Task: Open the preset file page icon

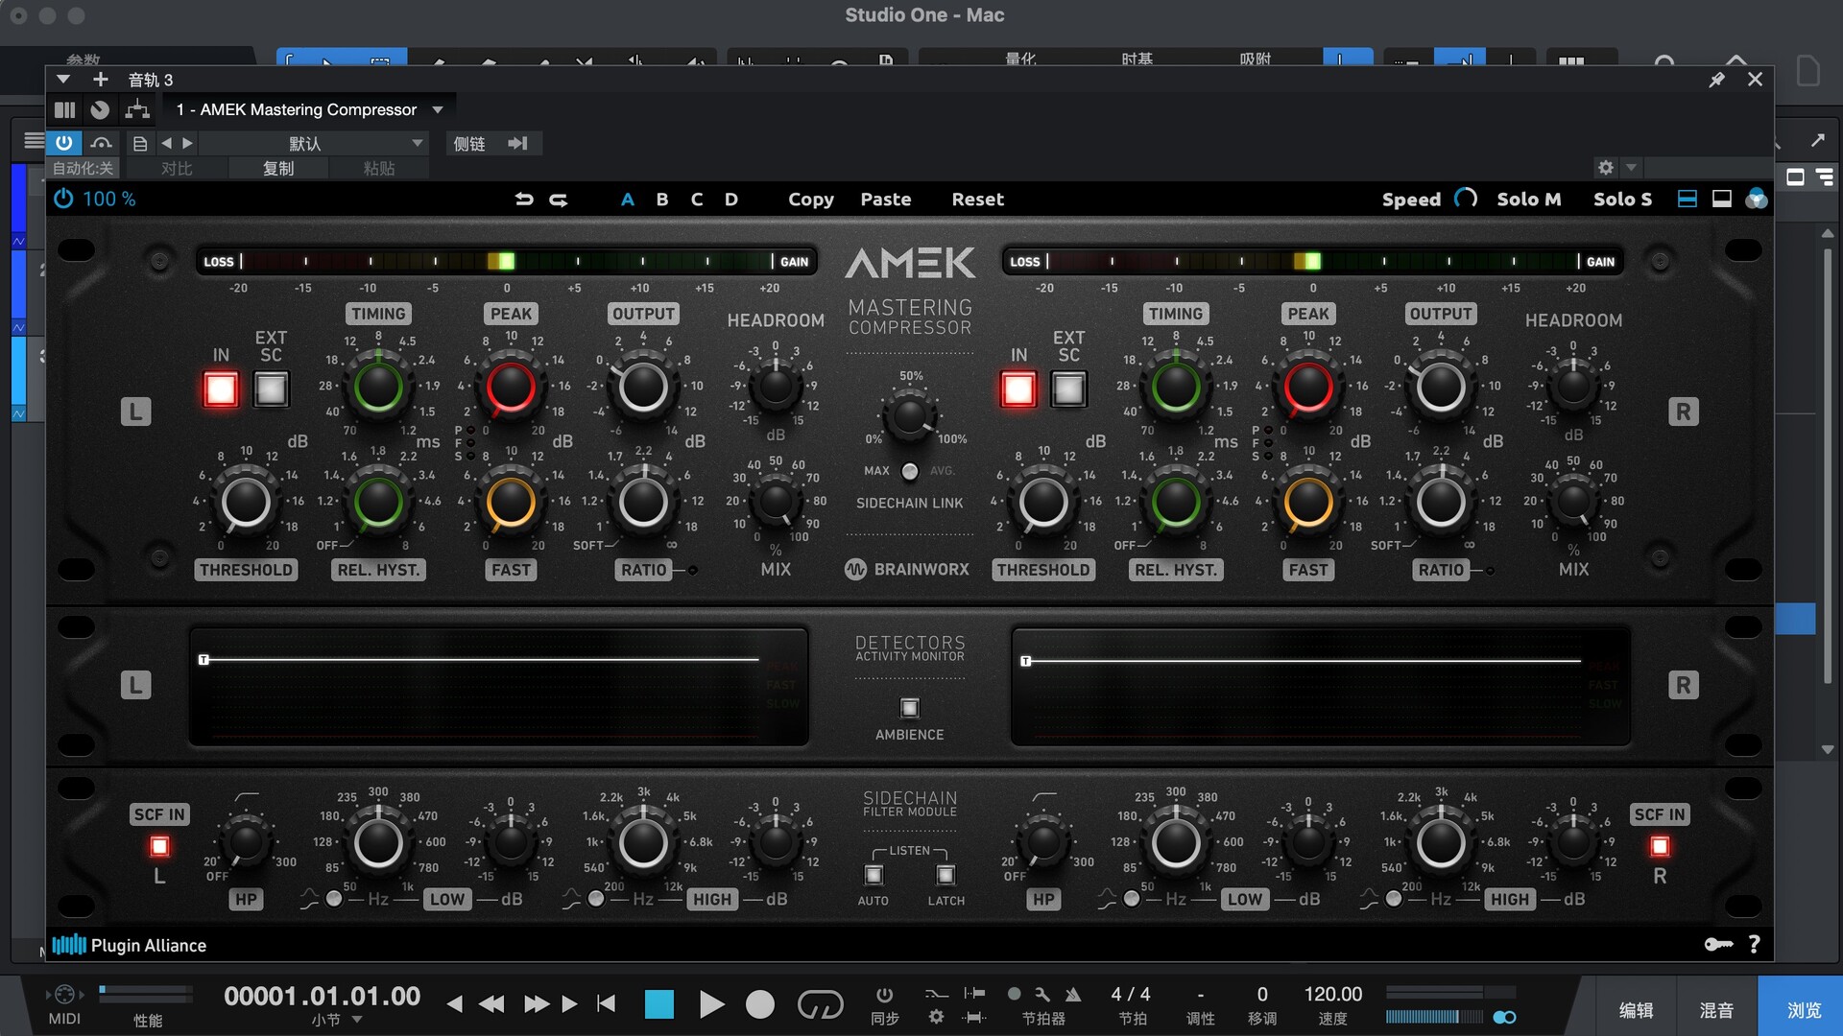Action: point(140,143)
